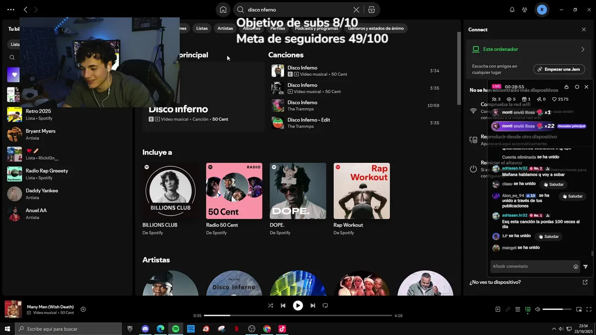Select Géneros y estados de ánimo tab
The image size is (596, 335).
376,28
